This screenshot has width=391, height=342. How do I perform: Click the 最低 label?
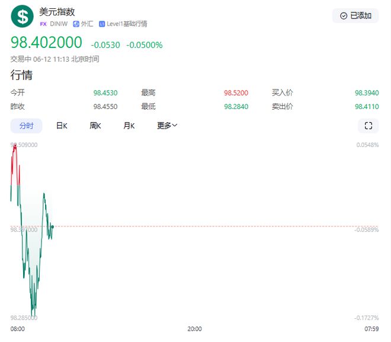148,107
